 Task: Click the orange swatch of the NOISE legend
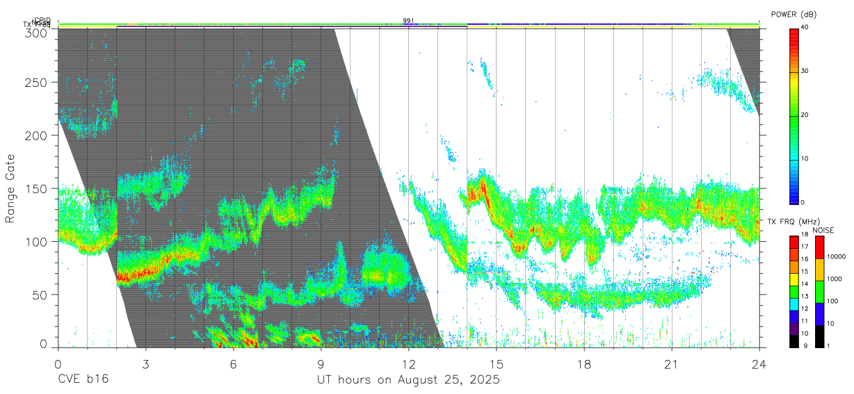coord(819,270)
